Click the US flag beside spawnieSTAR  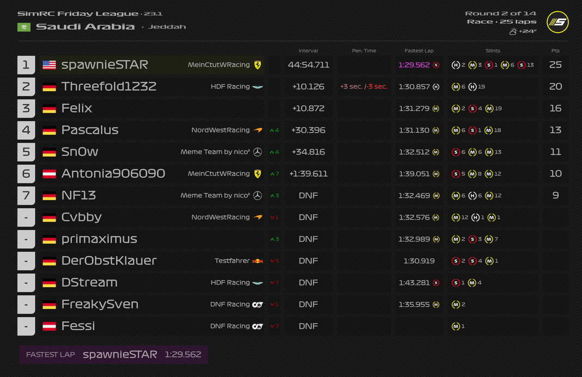coord(50,65)
